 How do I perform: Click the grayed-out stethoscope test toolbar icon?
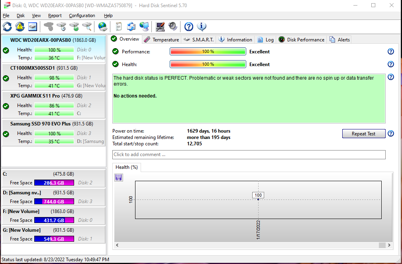(49, 27)
